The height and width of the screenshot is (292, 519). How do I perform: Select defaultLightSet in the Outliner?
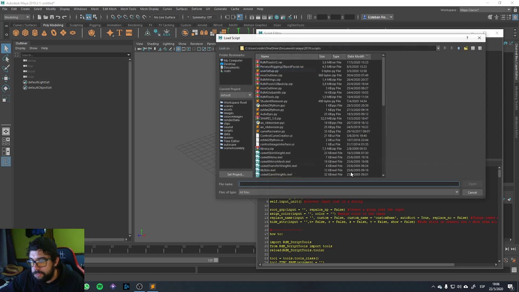39,82
